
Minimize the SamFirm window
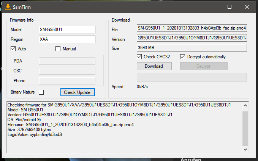click(212, 7)
